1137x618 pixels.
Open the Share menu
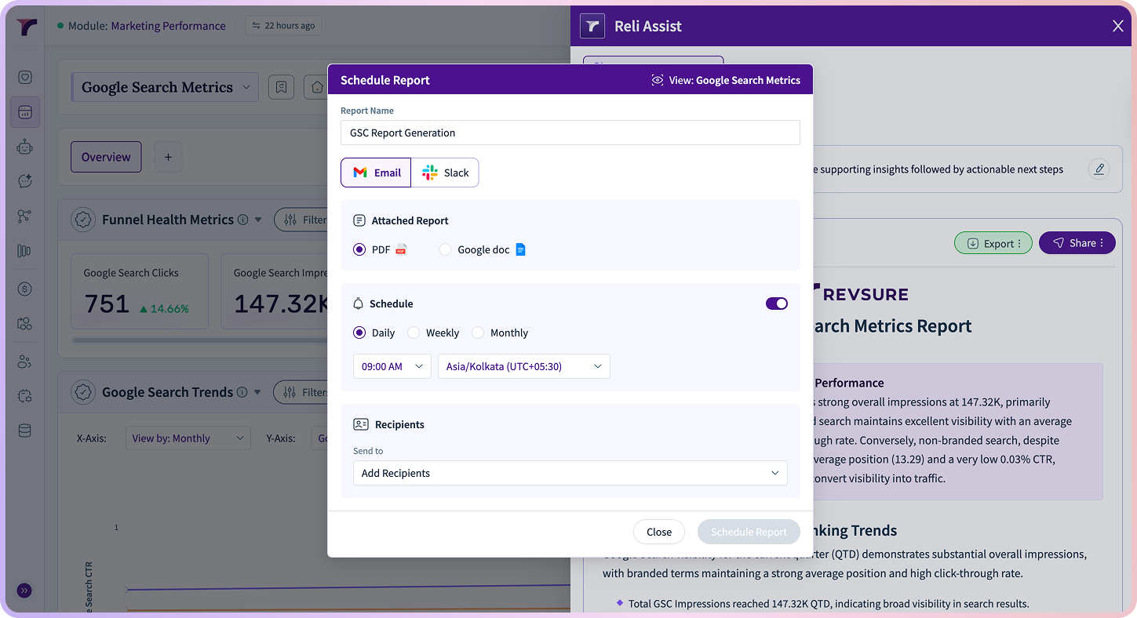1077,243
